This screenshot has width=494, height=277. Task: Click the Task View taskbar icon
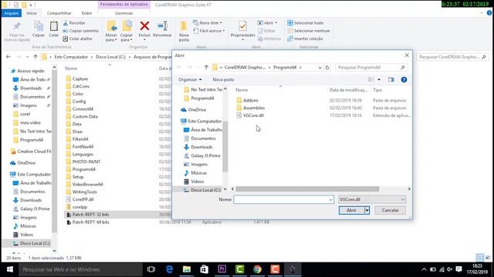(151, 269)
